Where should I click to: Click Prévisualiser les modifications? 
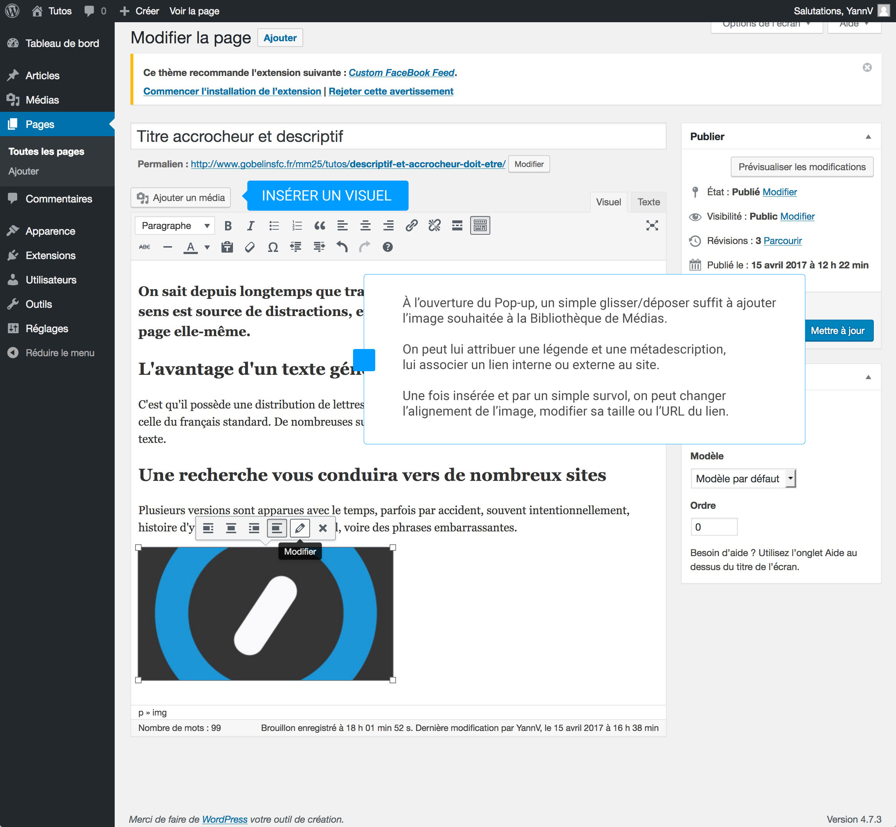[x=802, y=167]
